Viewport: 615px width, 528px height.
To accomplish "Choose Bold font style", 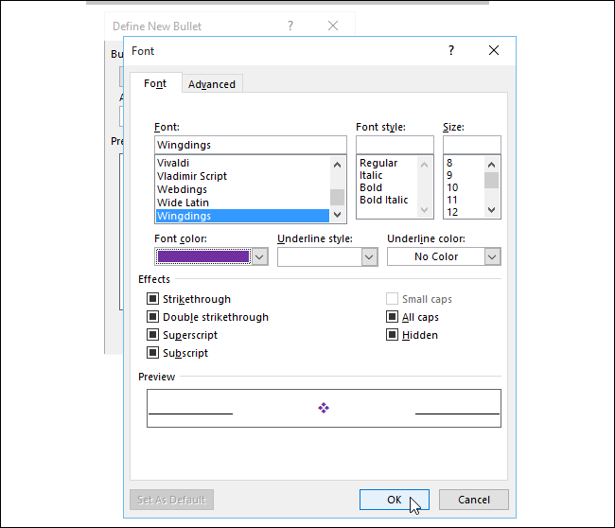I will point(371,187).
